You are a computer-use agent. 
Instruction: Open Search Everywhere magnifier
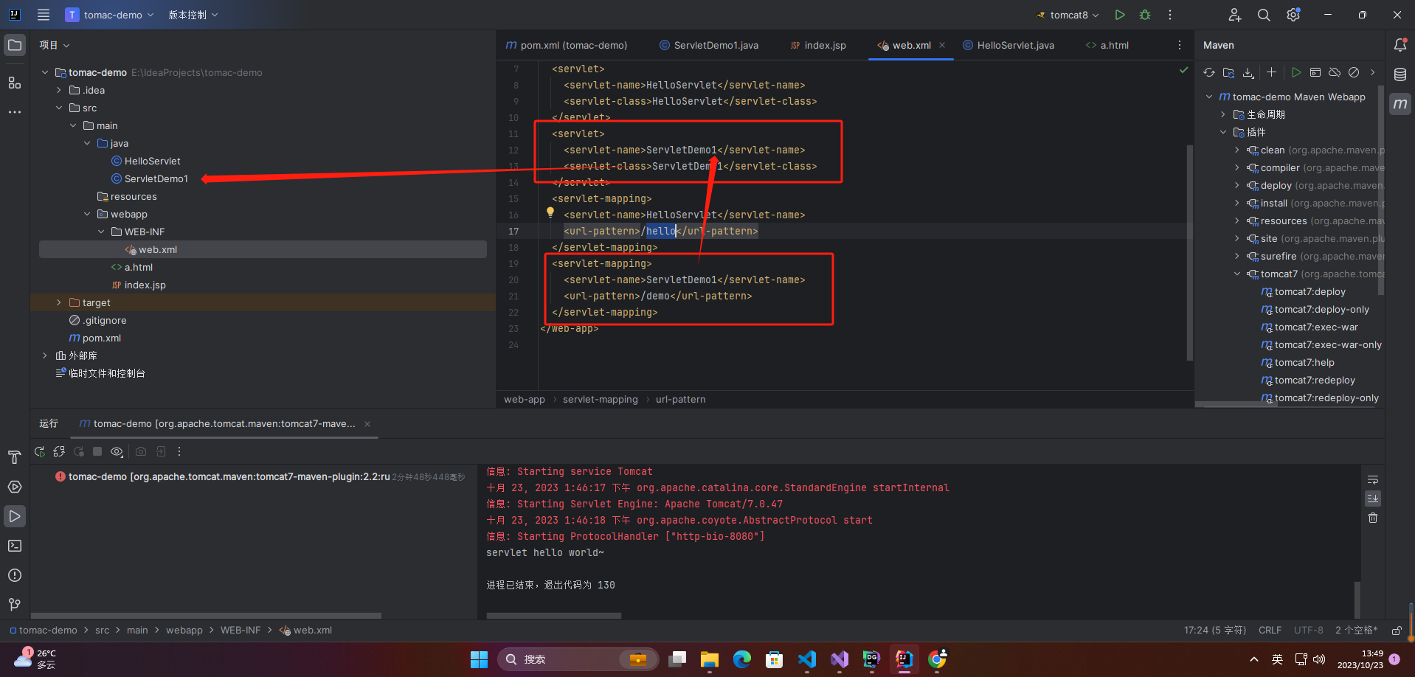click(1264, 15)
